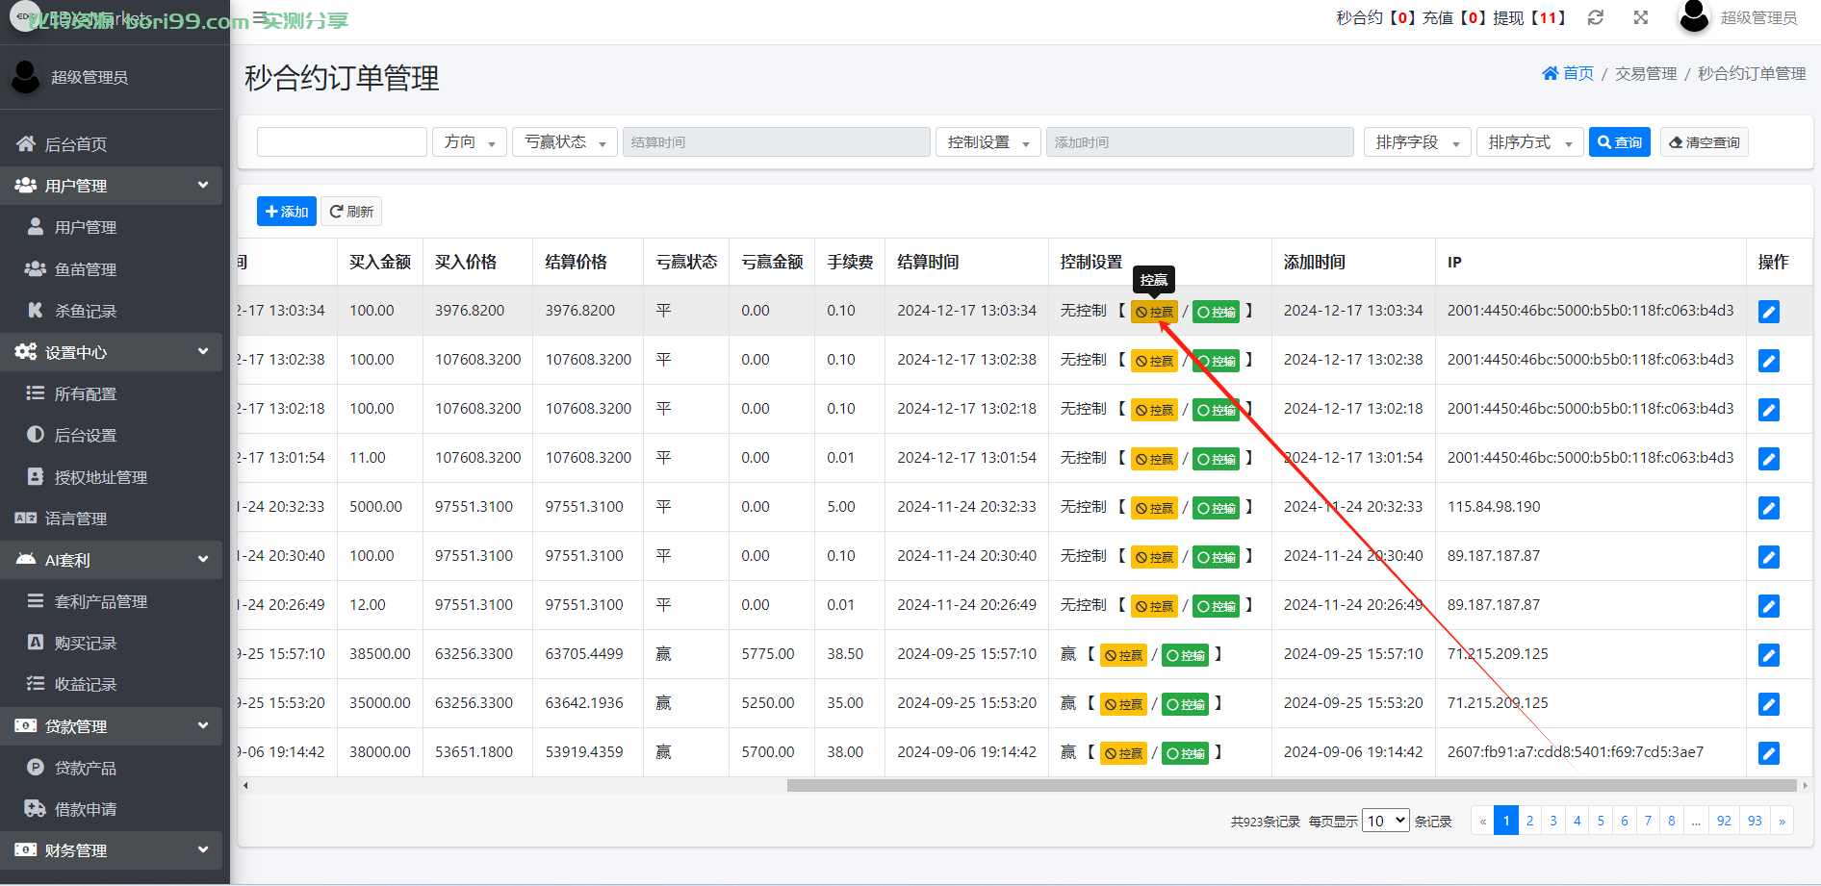Open 交易管理 in the breadcrumb

[1646, 73]
